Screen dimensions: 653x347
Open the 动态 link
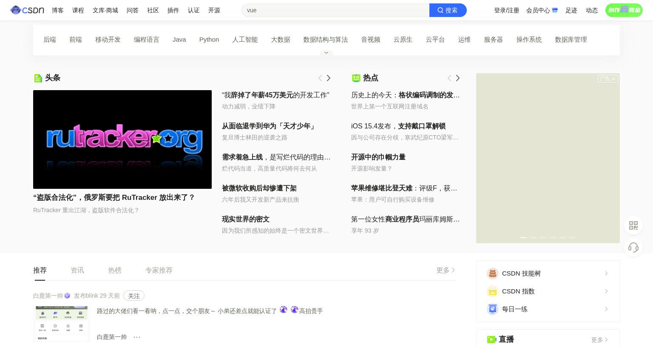coord(592,10)
